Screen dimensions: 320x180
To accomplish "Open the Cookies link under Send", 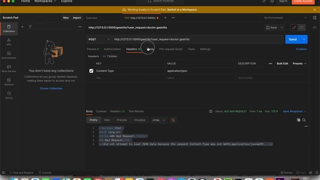I will 301,49.
